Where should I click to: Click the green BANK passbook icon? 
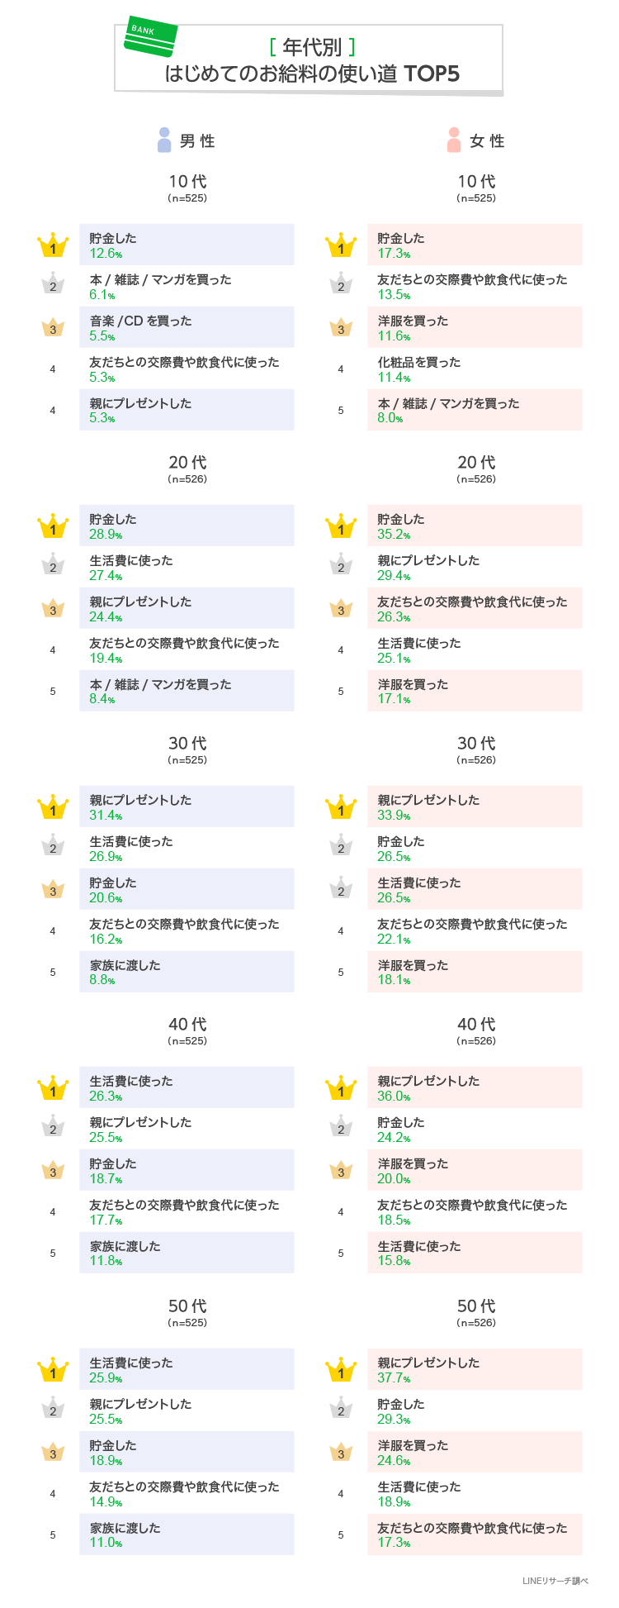pyautogui.click(x=149, y=36)
